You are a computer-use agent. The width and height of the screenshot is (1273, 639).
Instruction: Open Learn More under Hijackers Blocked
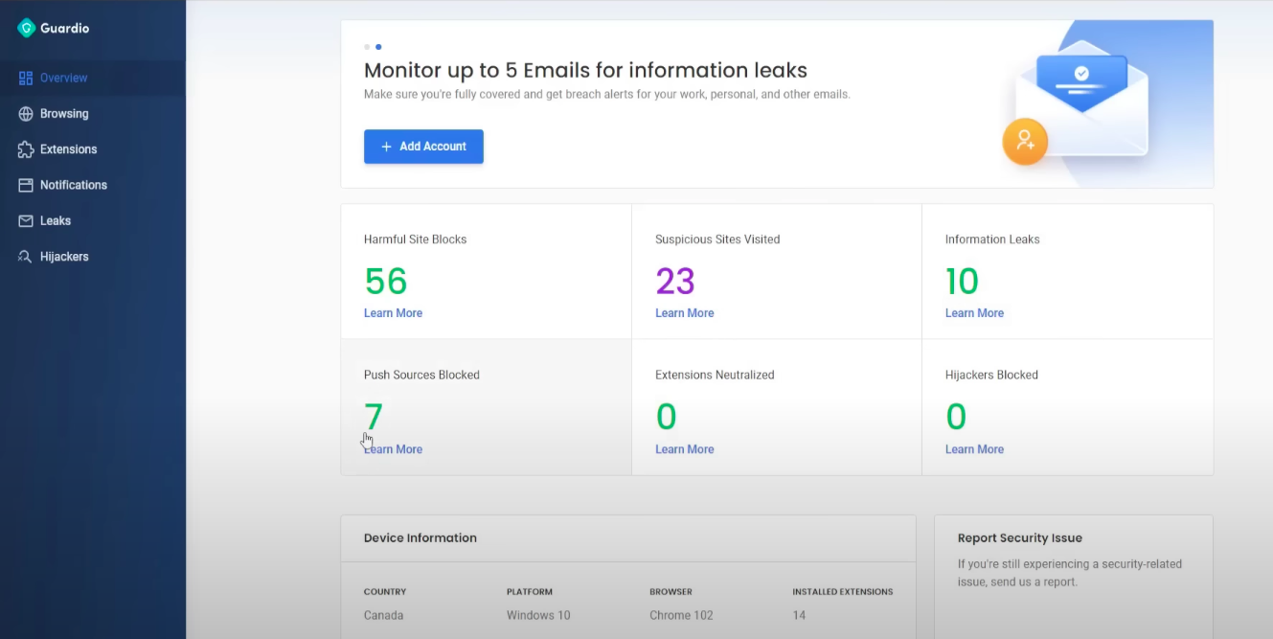click(x=974, y=449)
